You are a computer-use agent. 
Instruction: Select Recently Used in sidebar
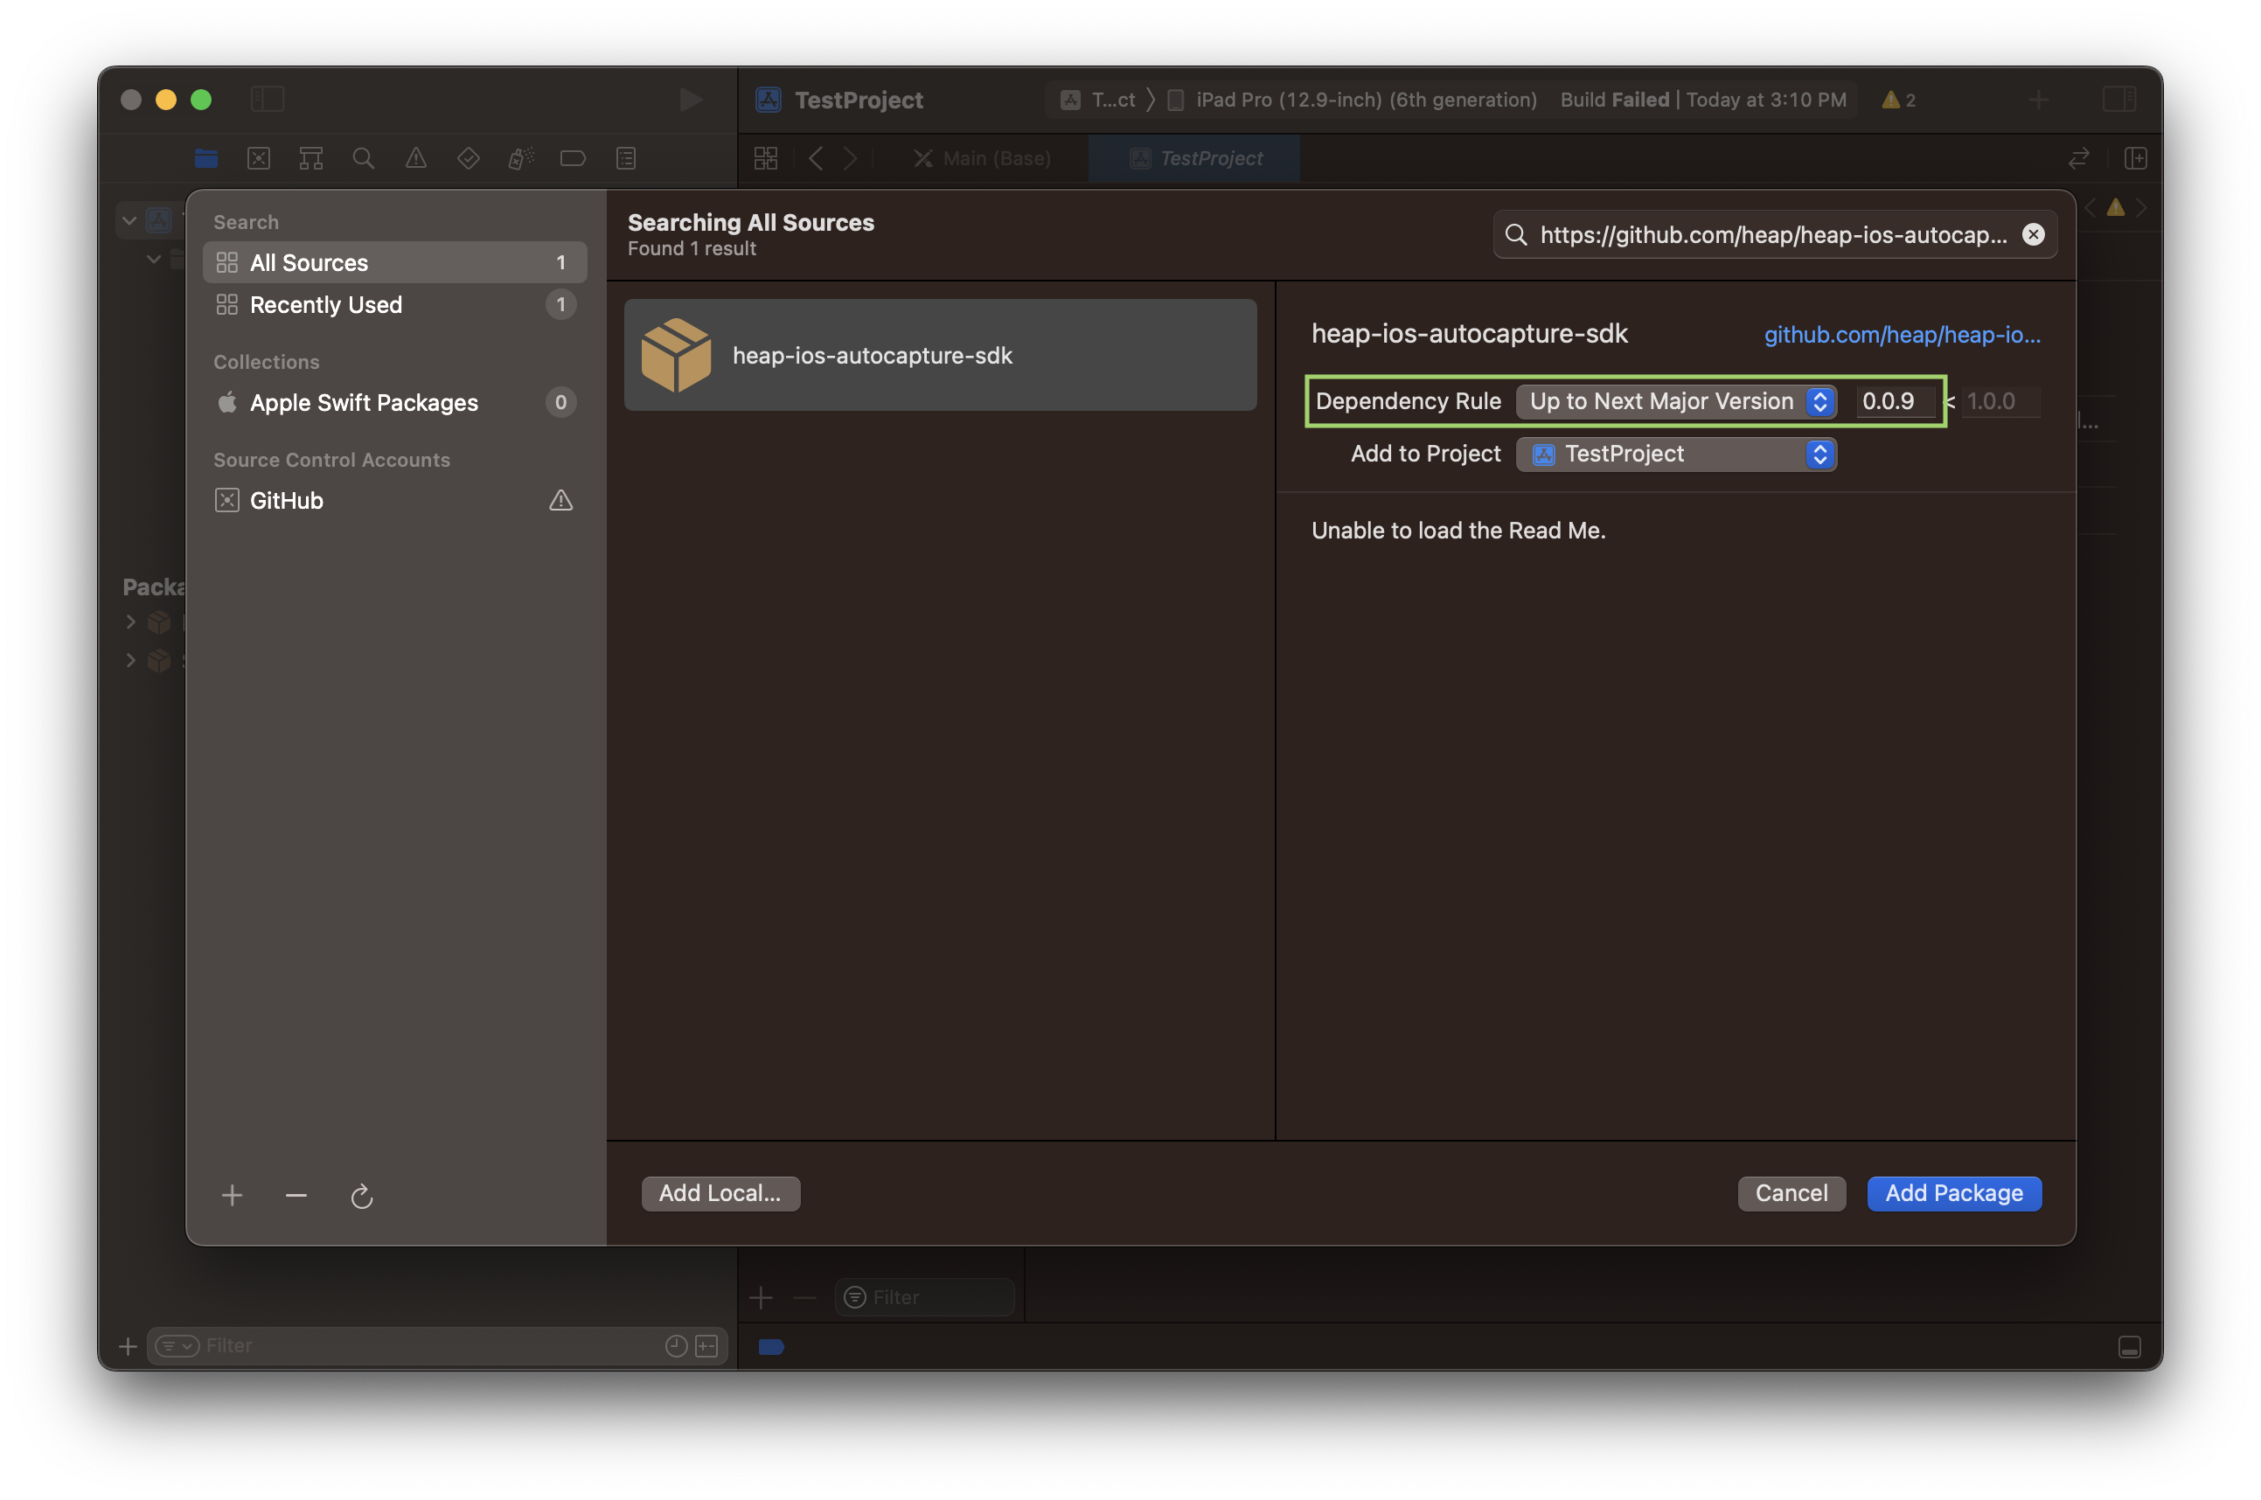pyautogui.click(x=325, y=305)
